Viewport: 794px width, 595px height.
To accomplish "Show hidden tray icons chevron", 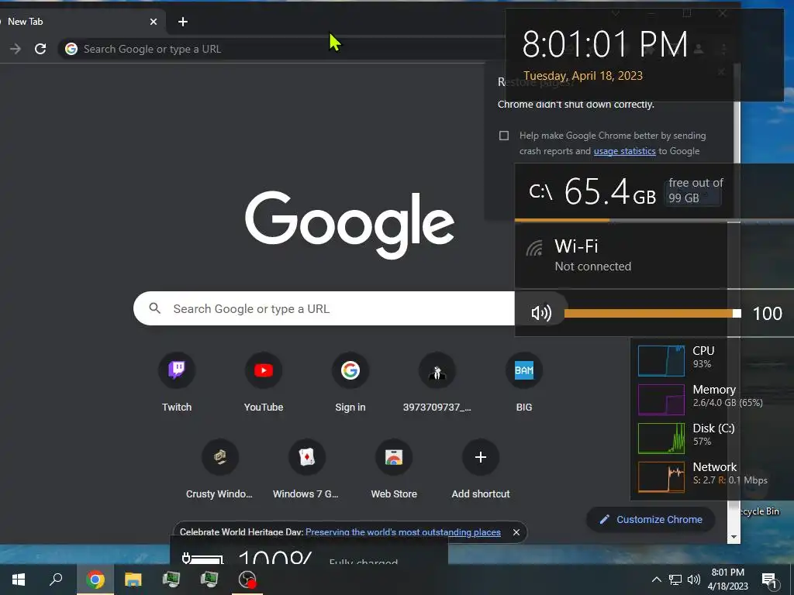I will click(656, 580).
